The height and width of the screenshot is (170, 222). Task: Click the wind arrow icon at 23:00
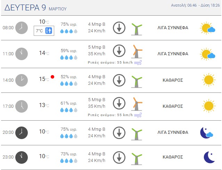[x=119, y=157]
